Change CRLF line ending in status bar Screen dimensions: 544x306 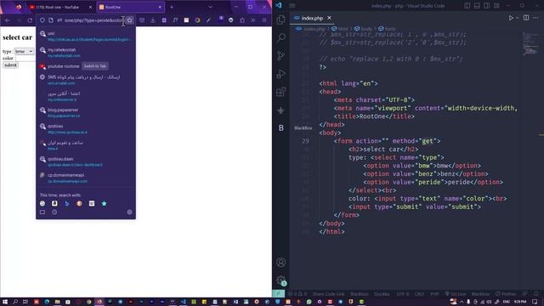pos(419,294)
